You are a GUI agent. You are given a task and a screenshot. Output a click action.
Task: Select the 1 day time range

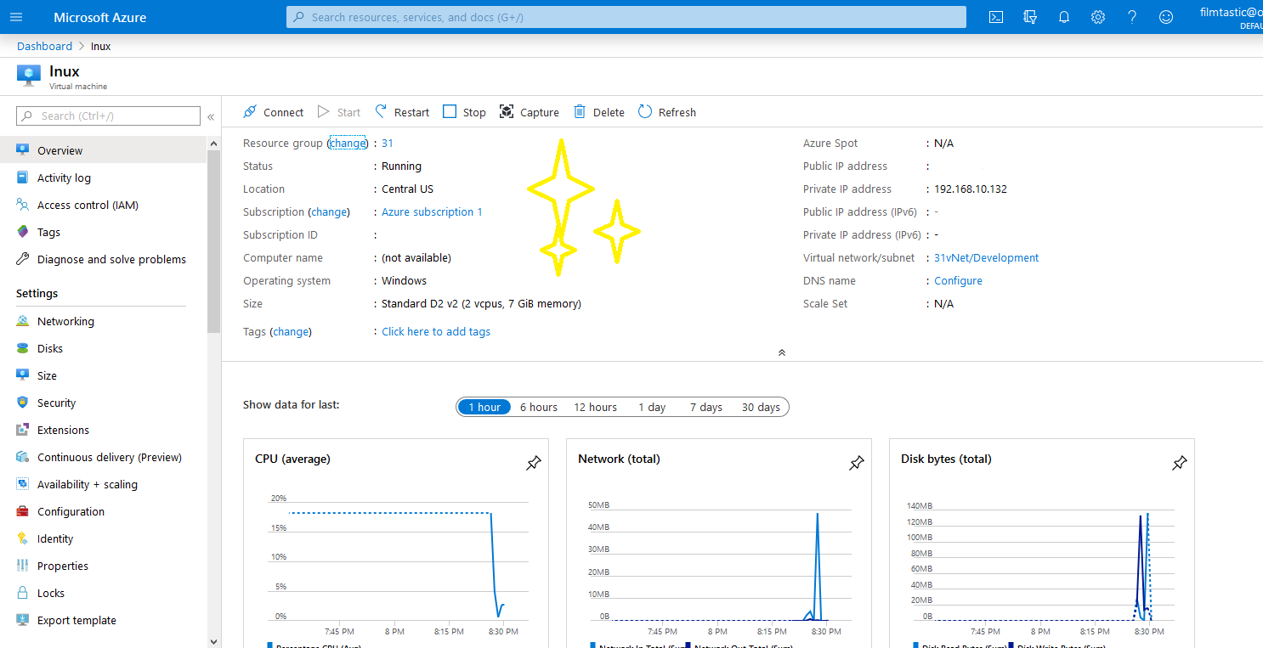652,407
